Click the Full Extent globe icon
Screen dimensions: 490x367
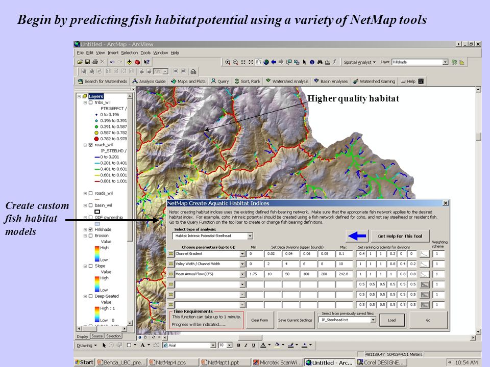266,62
